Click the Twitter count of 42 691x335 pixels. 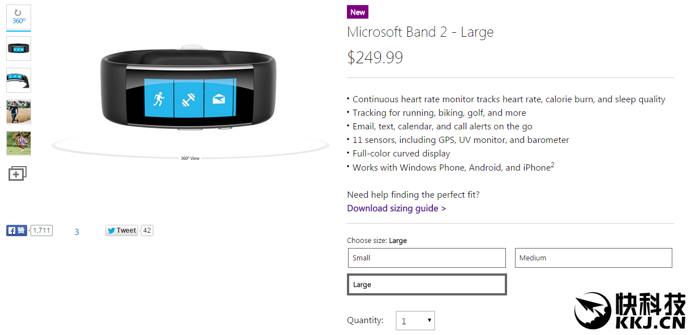(147, 230)
